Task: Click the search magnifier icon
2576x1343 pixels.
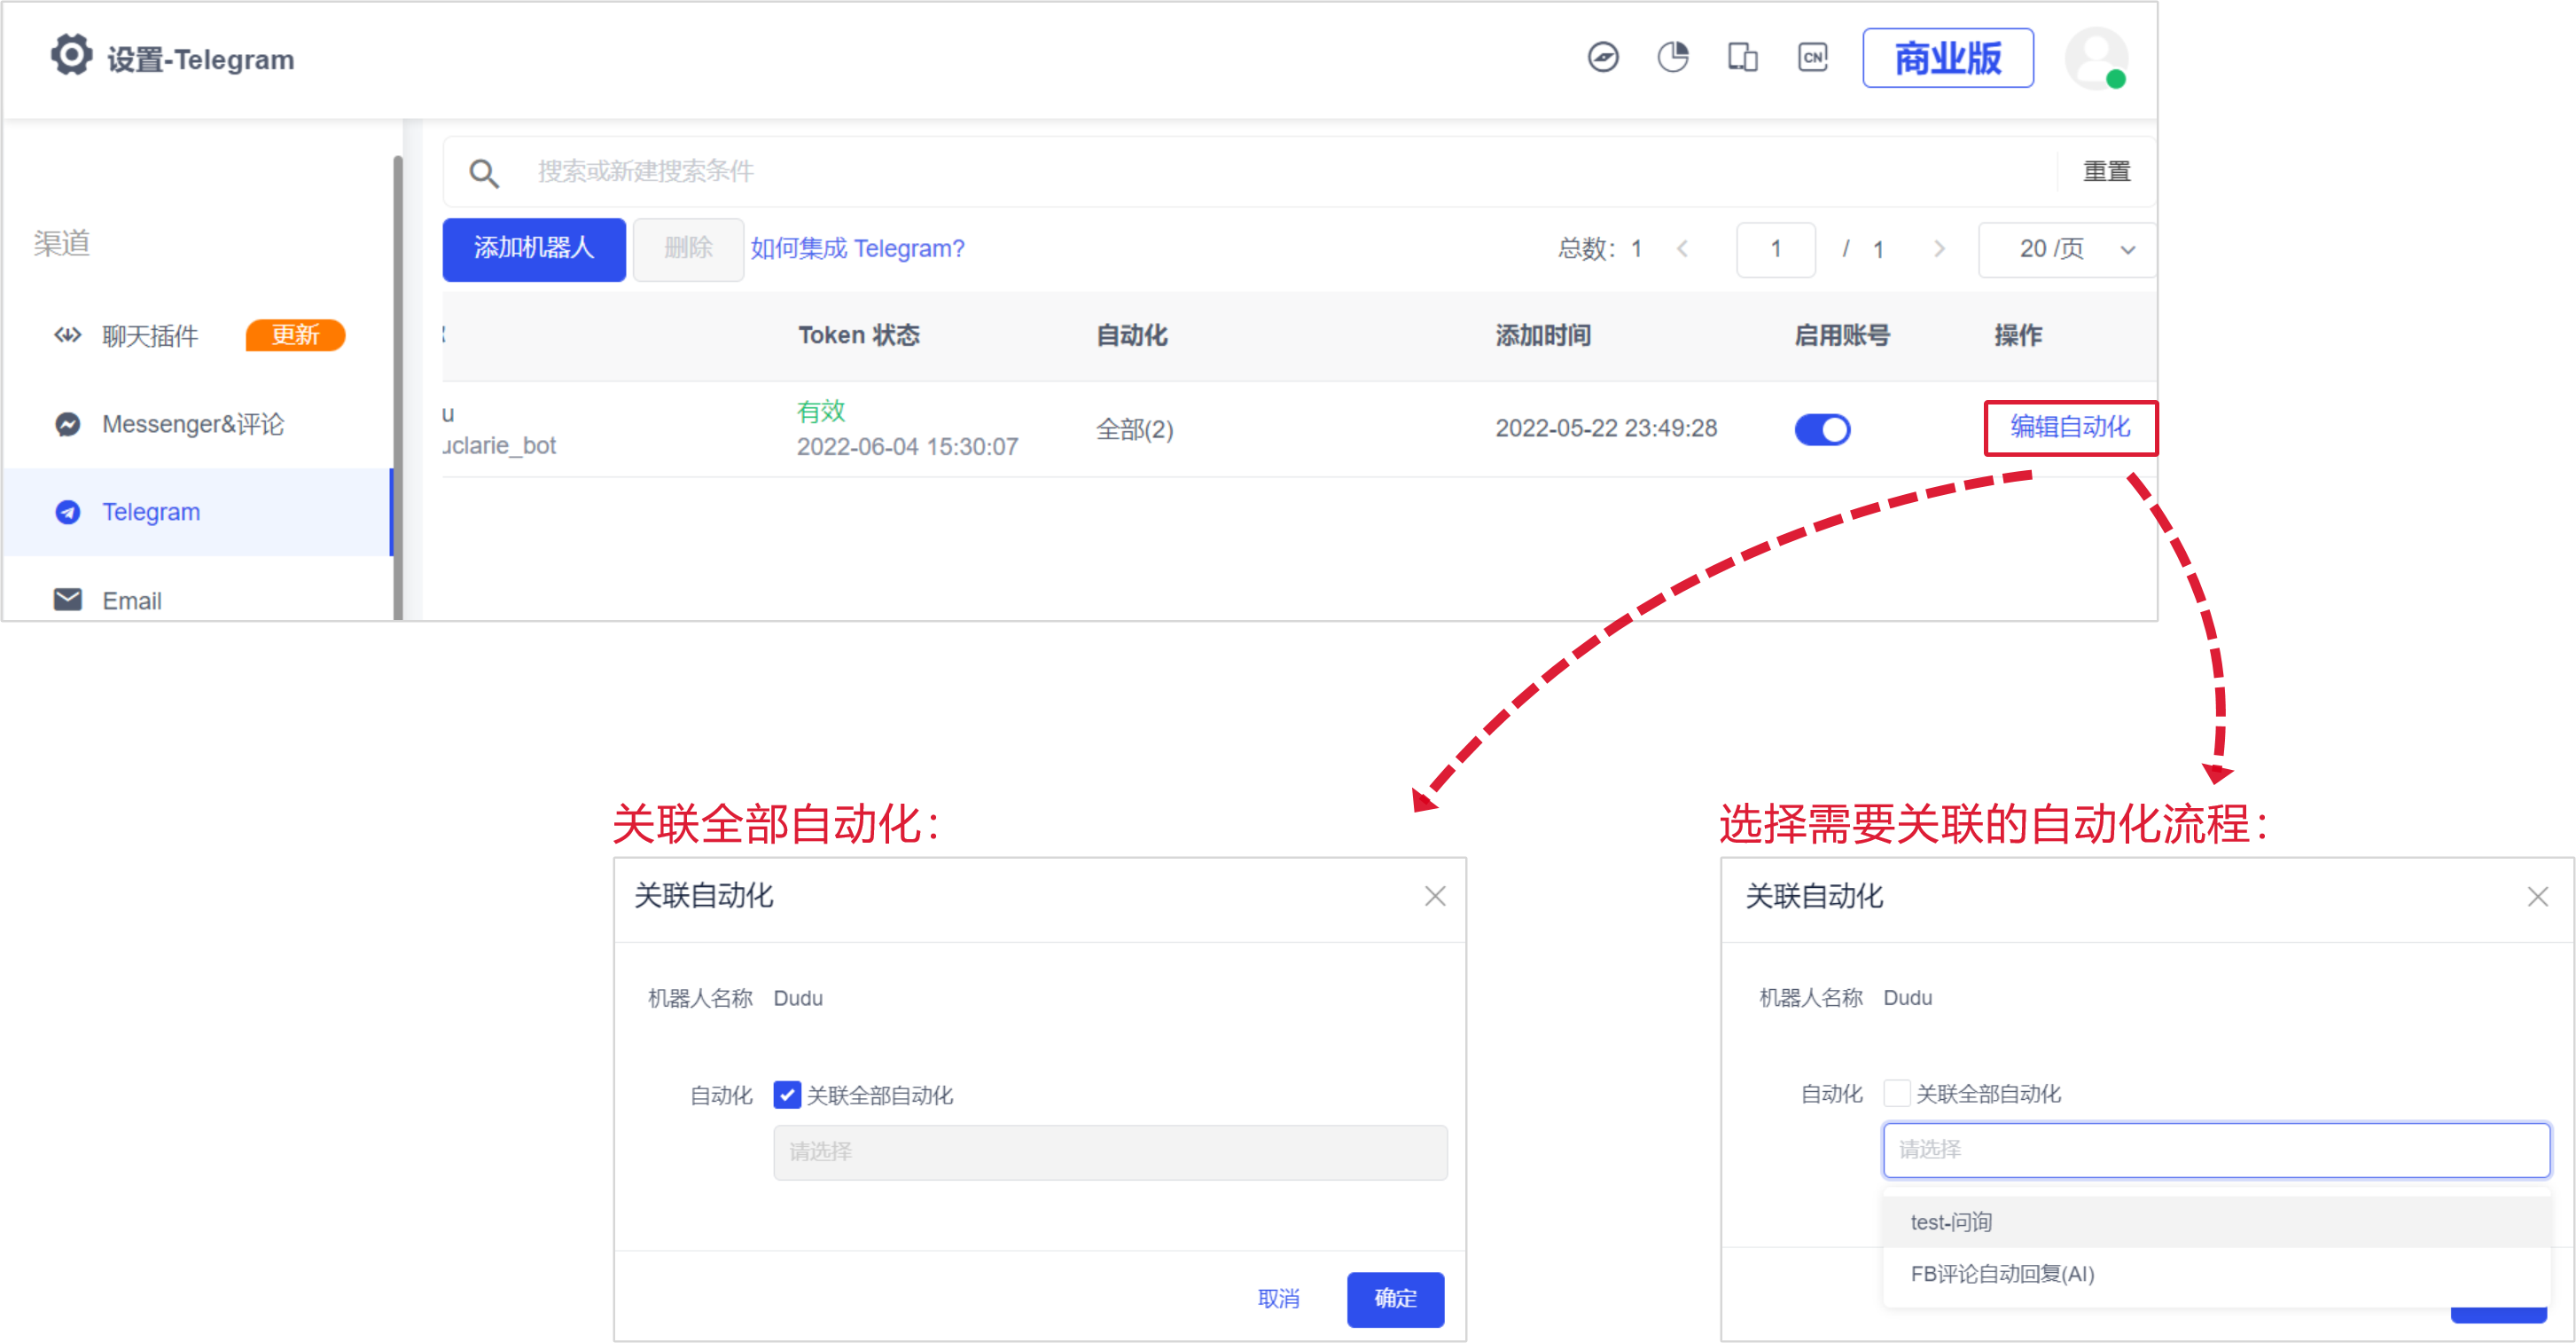Action: pos(484,173)
